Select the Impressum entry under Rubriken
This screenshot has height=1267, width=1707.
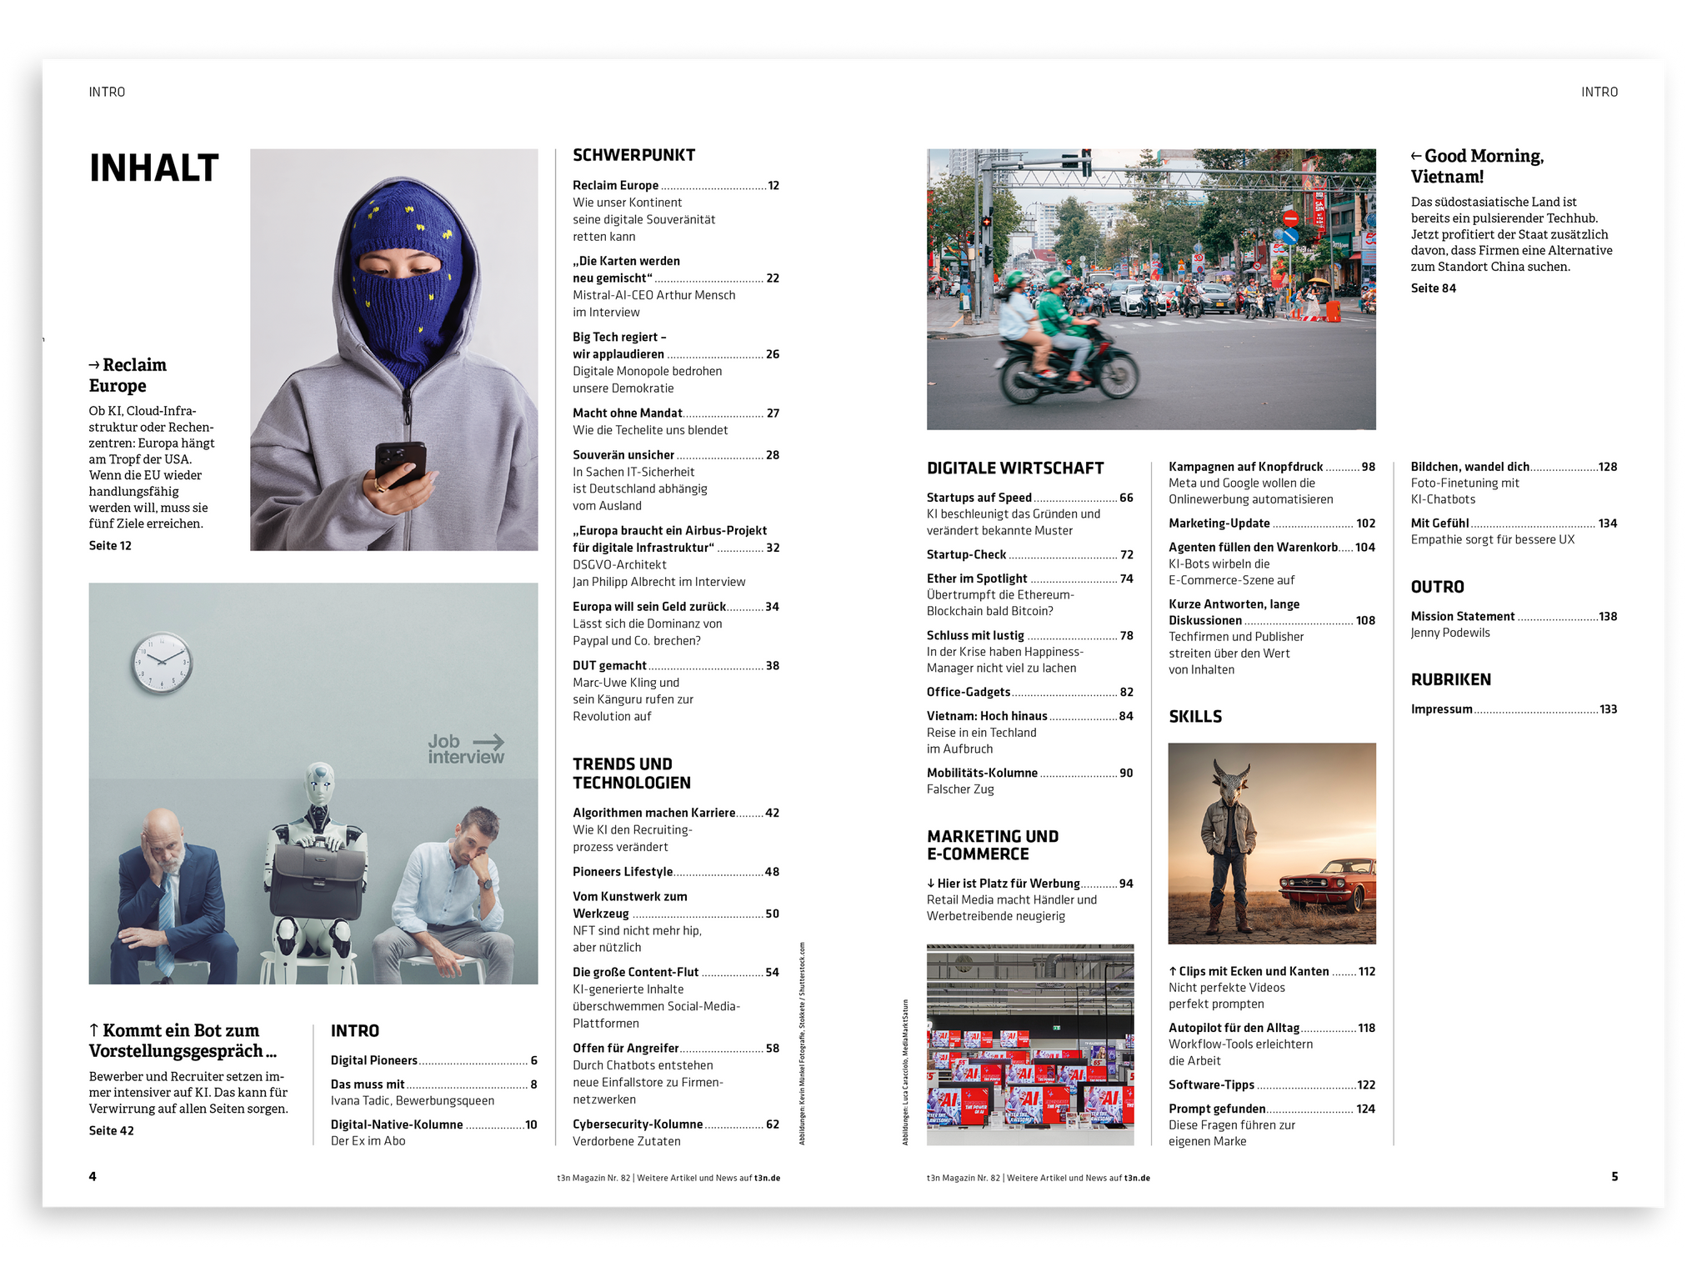pos(1441,709)
